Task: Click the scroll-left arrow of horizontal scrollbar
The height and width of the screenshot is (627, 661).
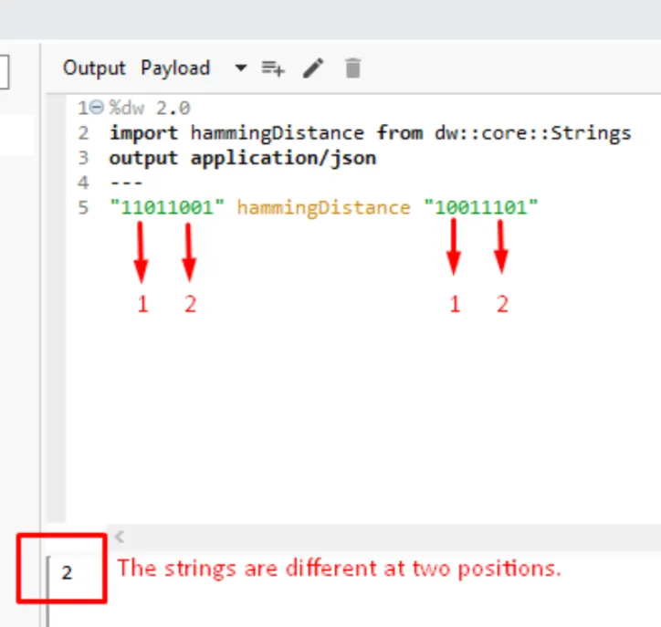Action: tap(120, 537)
